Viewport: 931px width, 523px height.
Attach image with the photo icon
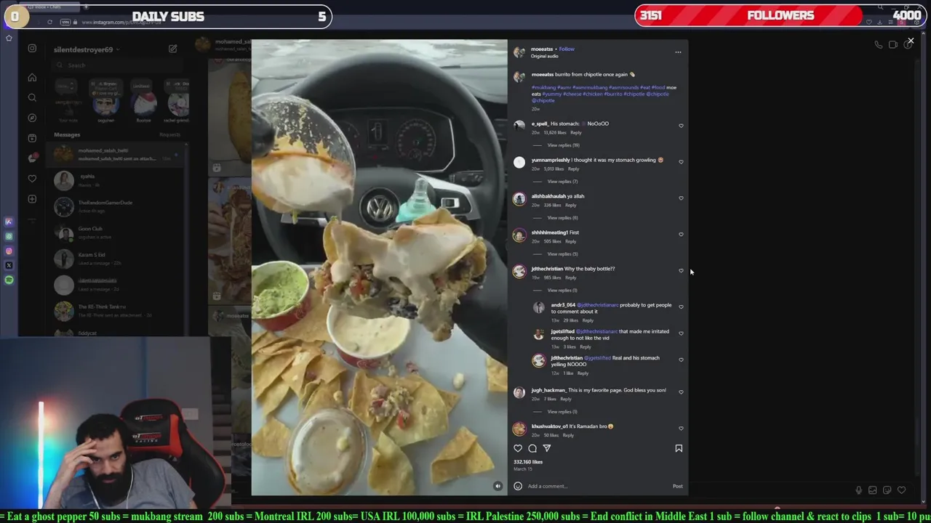coord(873,490)
